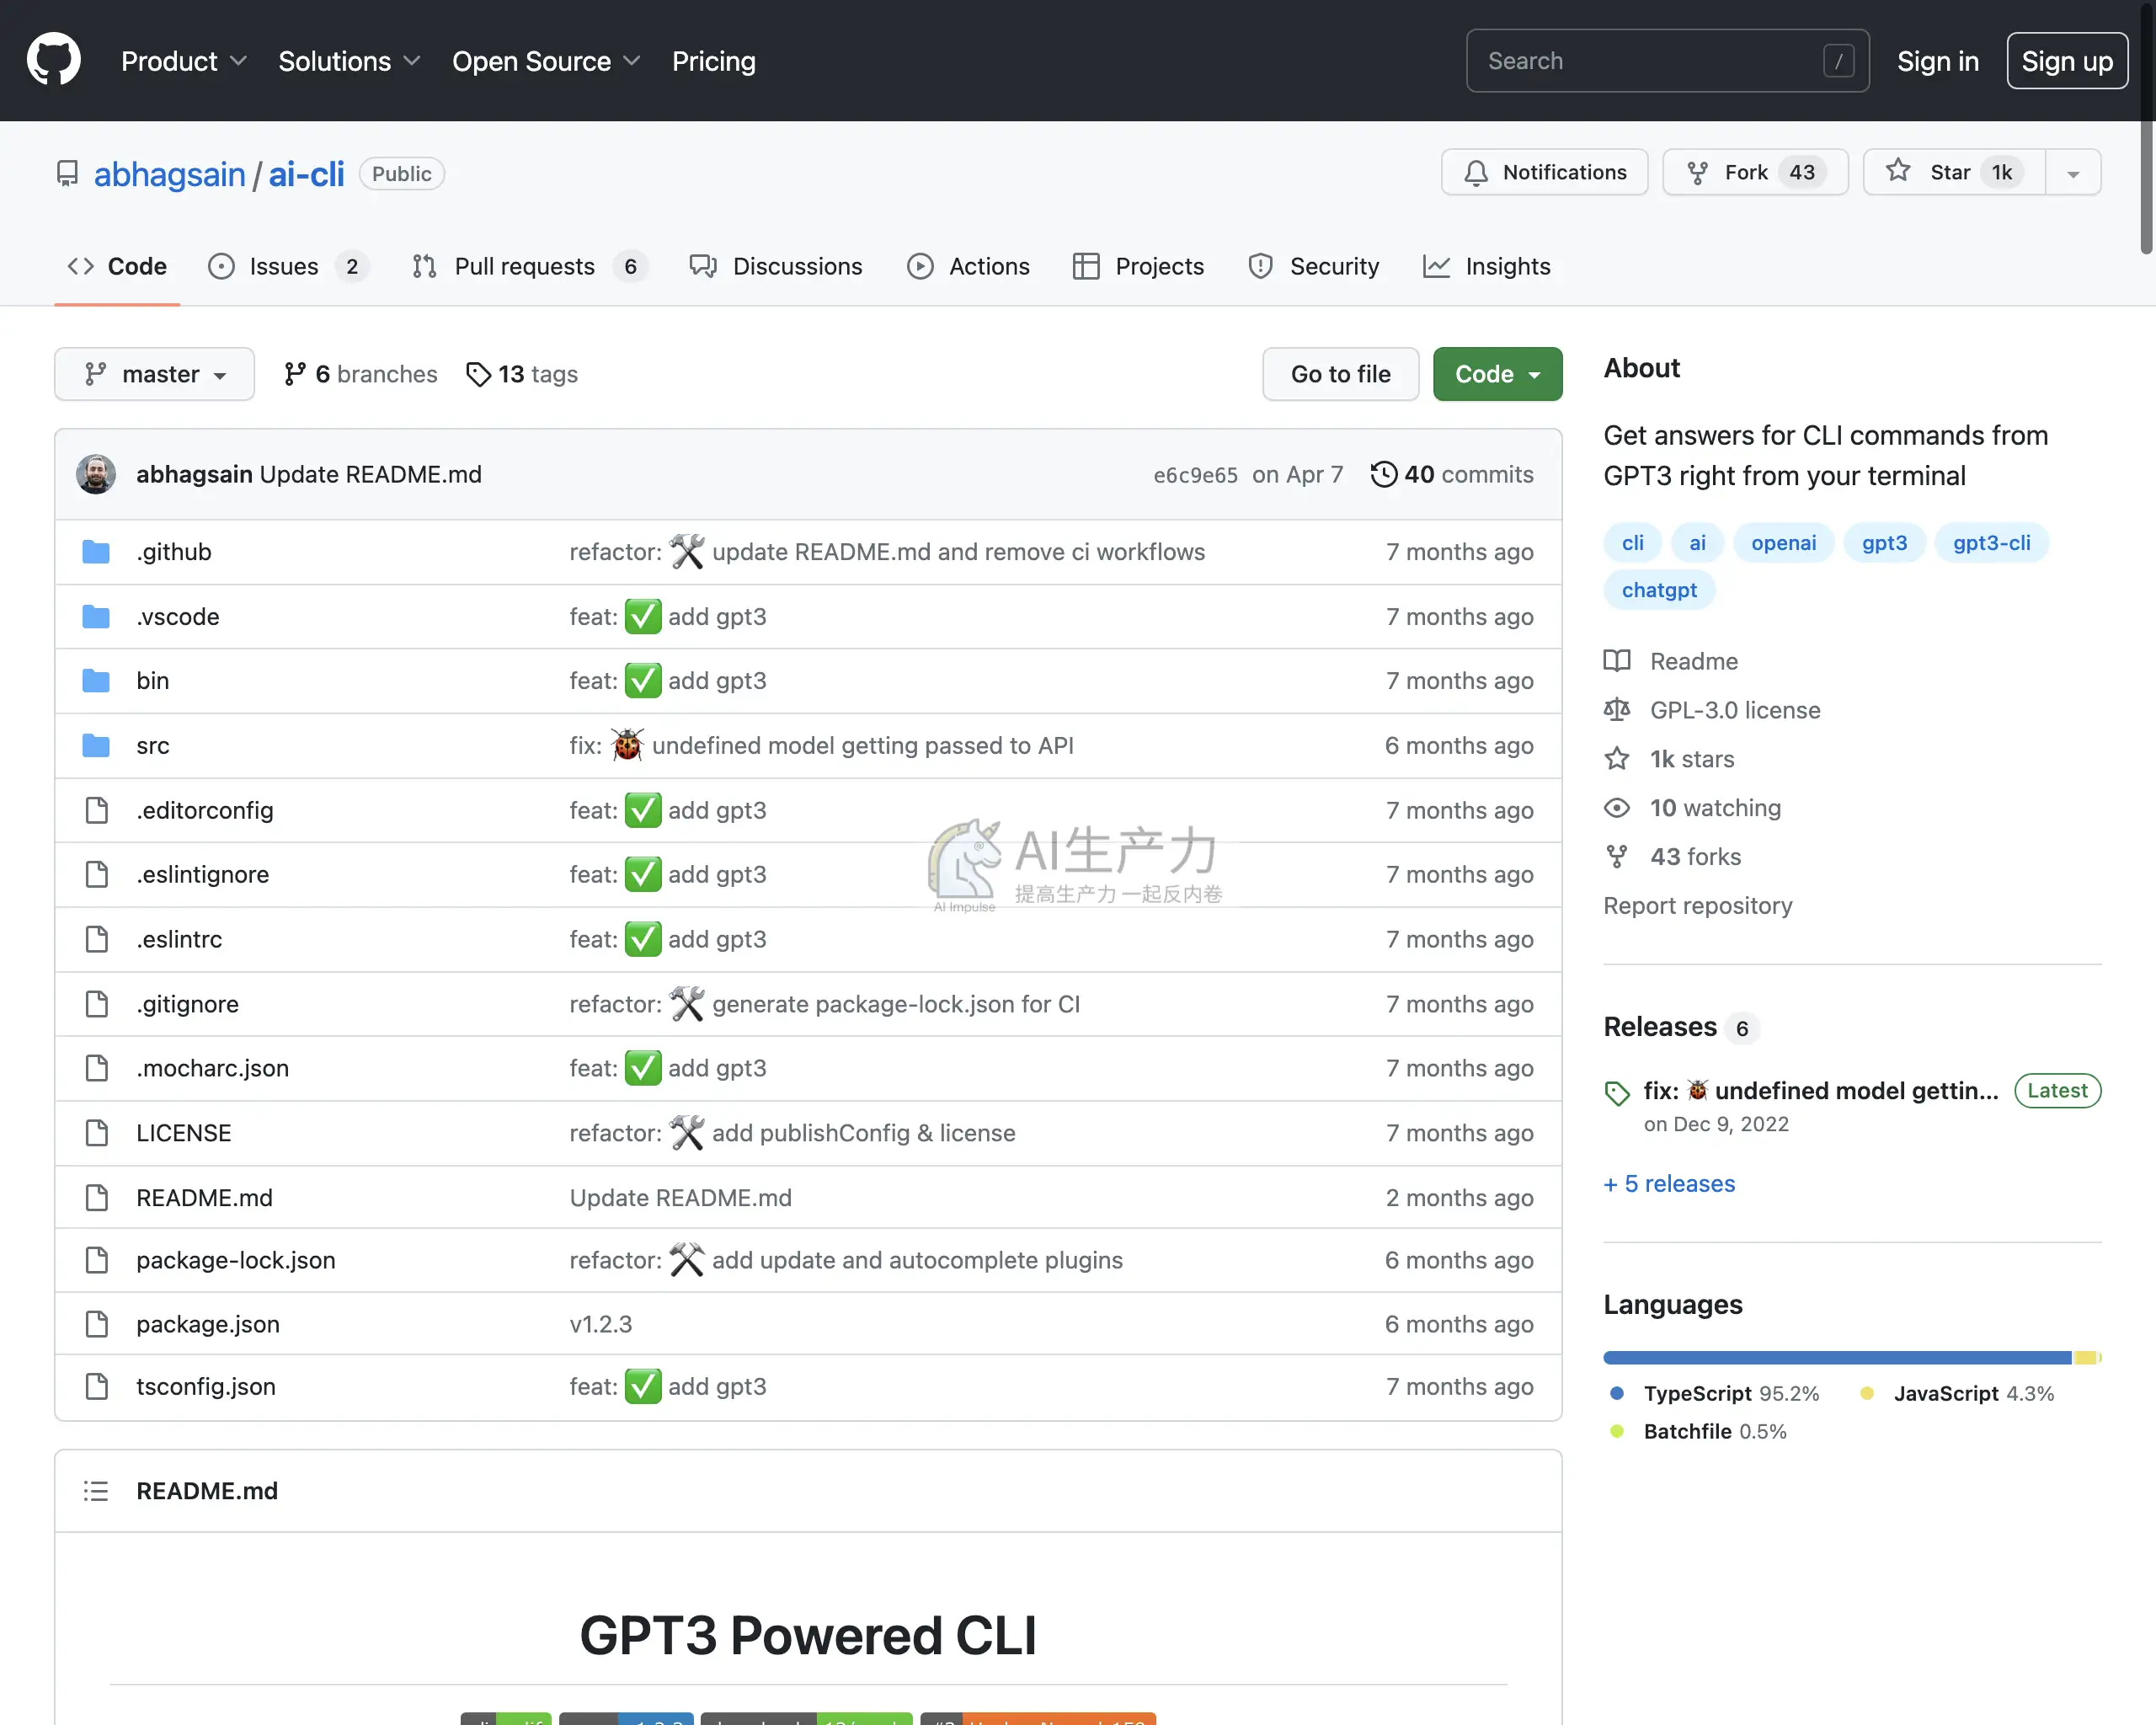Screen dimensions: 2156x1725
Task: Switch to the Code tab
Action: pyautogui.click(x=117, y=267)
